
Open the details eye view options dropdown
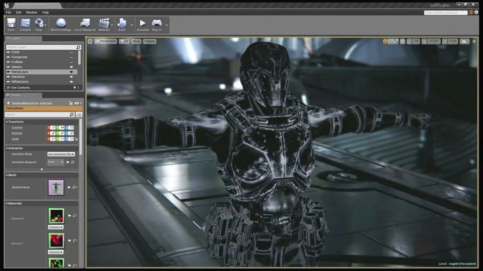coord(77,103)
